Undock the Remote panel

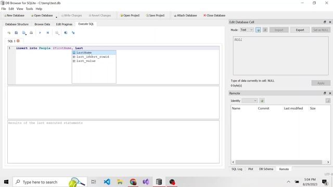coord(325,93)
